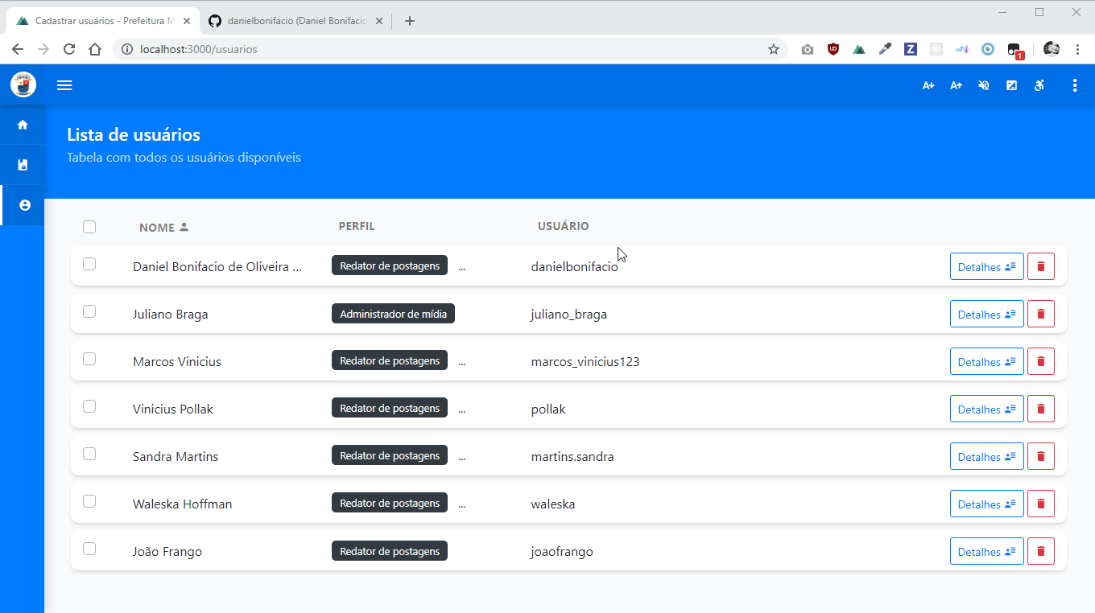Click the person icon beside NOME header
The height and width of the screenshot is (613, 1095).
pyautogui.click(x=184, y=227)
